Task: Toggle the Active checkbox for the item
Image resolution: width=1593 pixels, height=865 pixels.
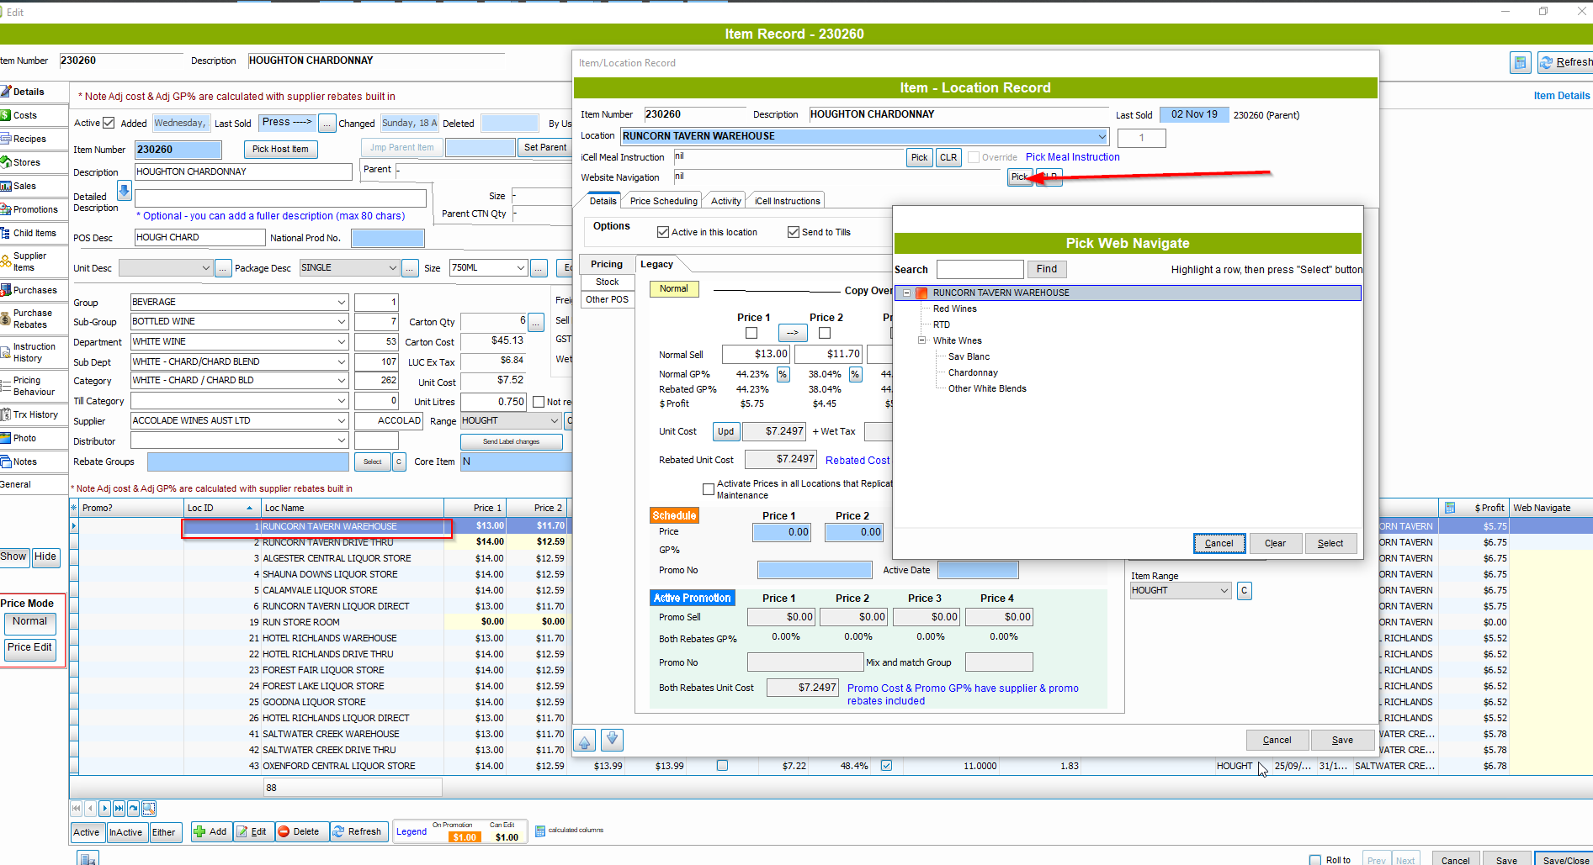Action: pos(109,123)
